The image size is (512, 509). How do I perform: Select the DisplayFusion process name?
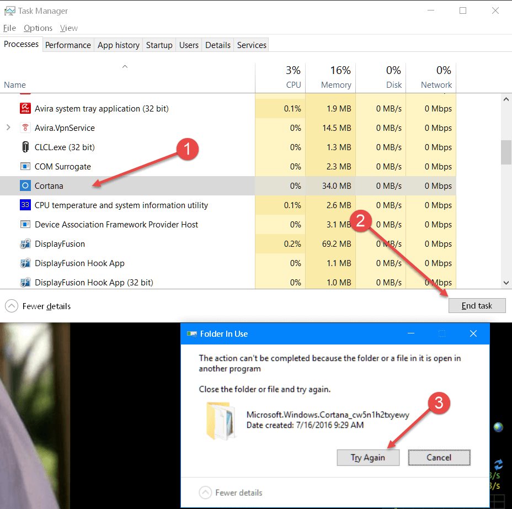tap(60, 243)
